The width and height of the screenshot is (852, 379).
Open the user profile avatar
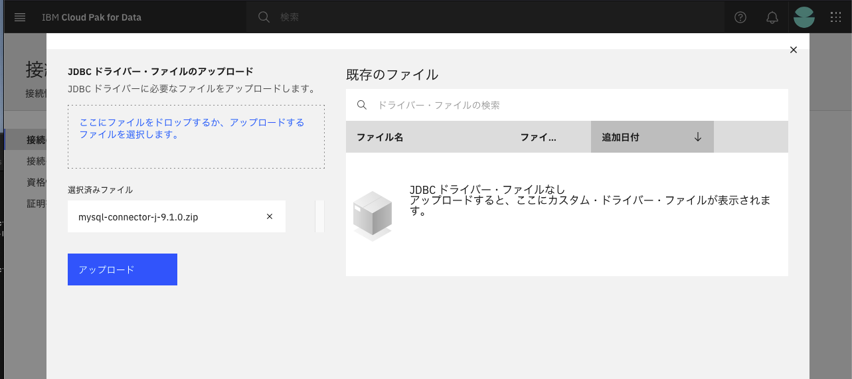(x=804, y=17)
